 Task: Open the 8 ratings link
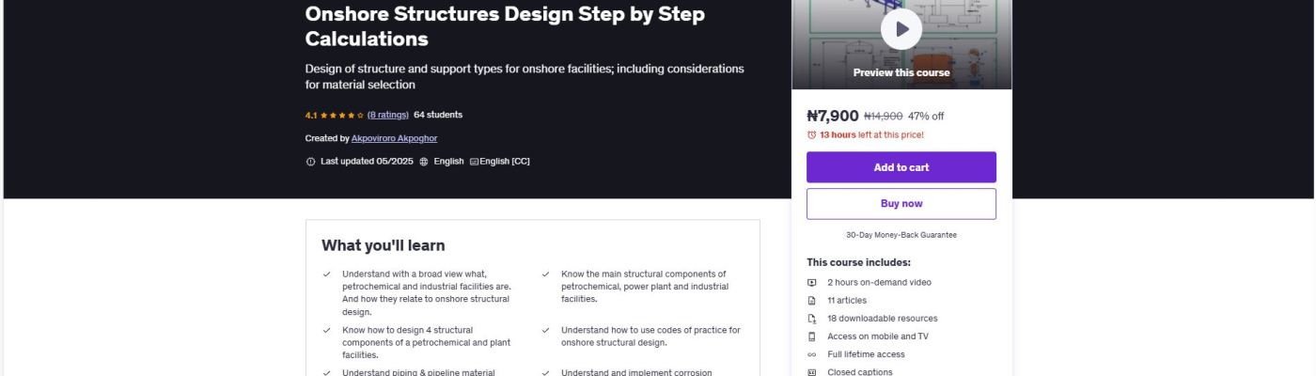coord(387,115)
